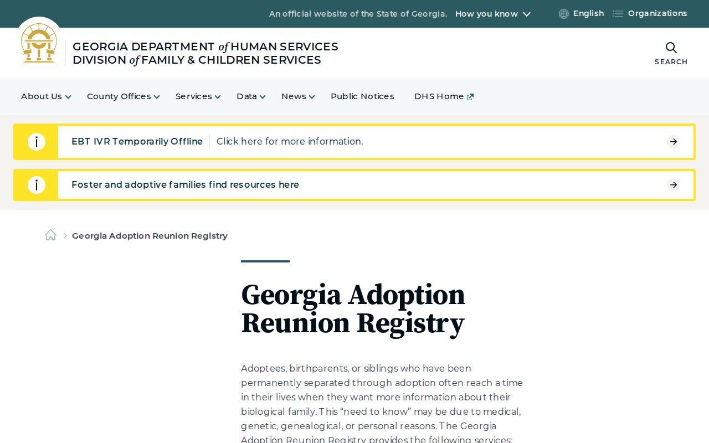Click the paragraph starting 'Adoptees, birthparents, or siblings'
Image resolution: width=709 pixels, height=443 pixels.
[382, 404]
